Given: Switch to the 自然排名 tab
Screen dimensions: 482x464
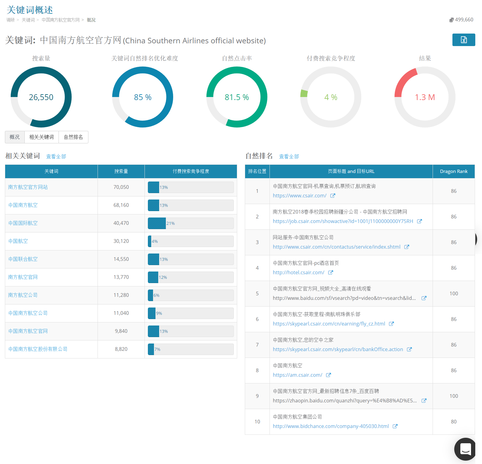Looking at the screenshot, I should (x=73, y=137).
